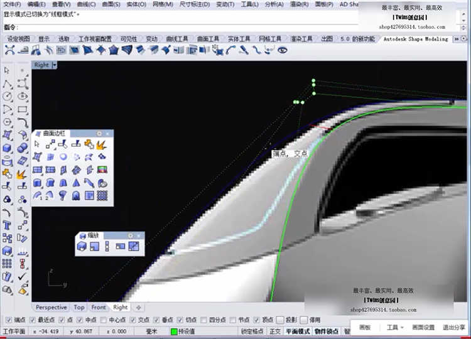Switch to the Front viewport tab

click(99, 308)
